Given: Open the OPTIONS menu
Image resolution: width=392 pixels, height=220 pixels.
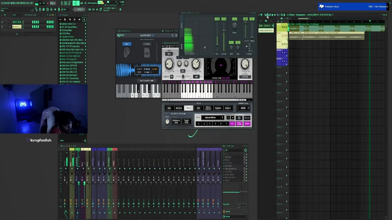Looking at the screenshot, I should pos(23,3).
